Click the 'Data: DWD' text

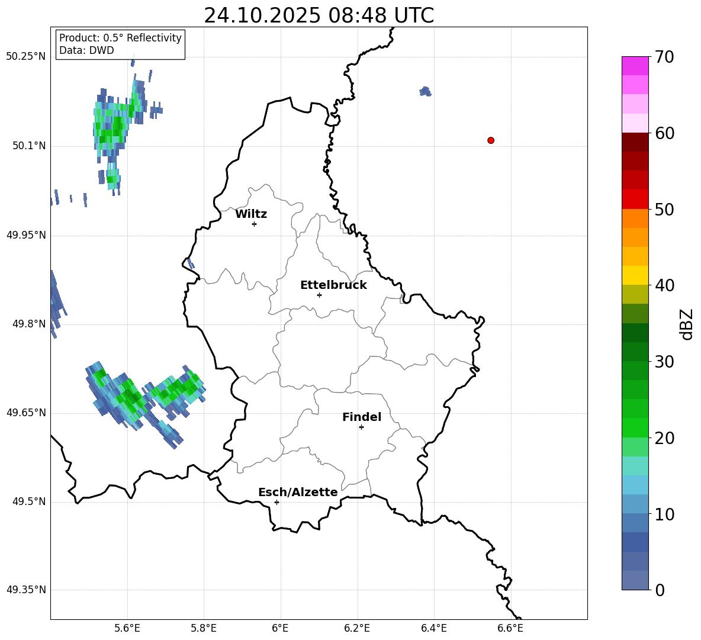pyautogui.click(x=86, y=50)
